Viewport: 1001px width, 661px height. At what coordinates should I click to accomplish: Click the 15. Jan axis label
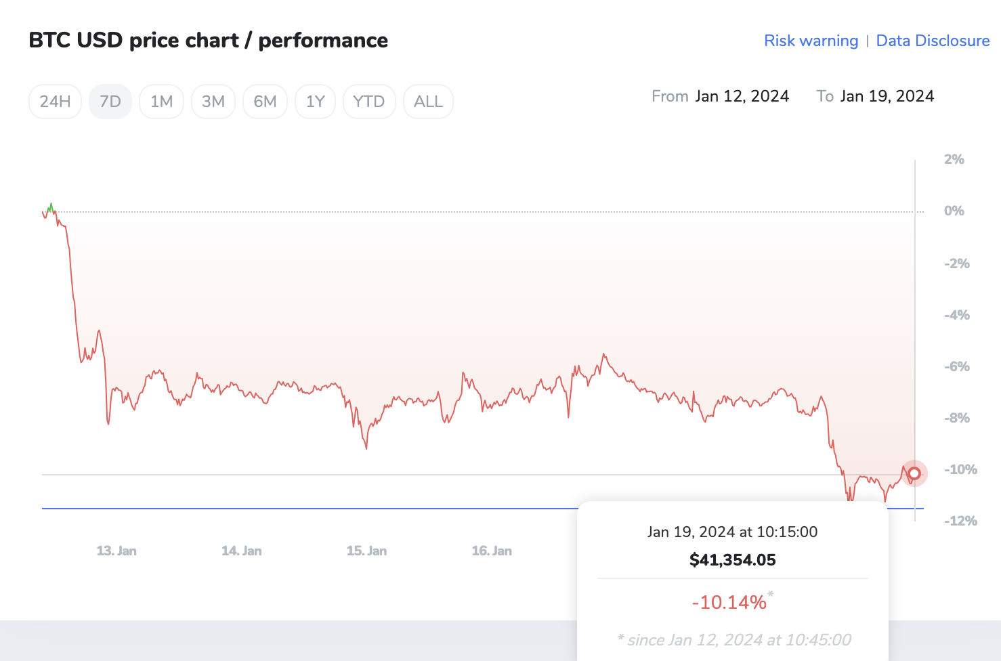point(366,551)
